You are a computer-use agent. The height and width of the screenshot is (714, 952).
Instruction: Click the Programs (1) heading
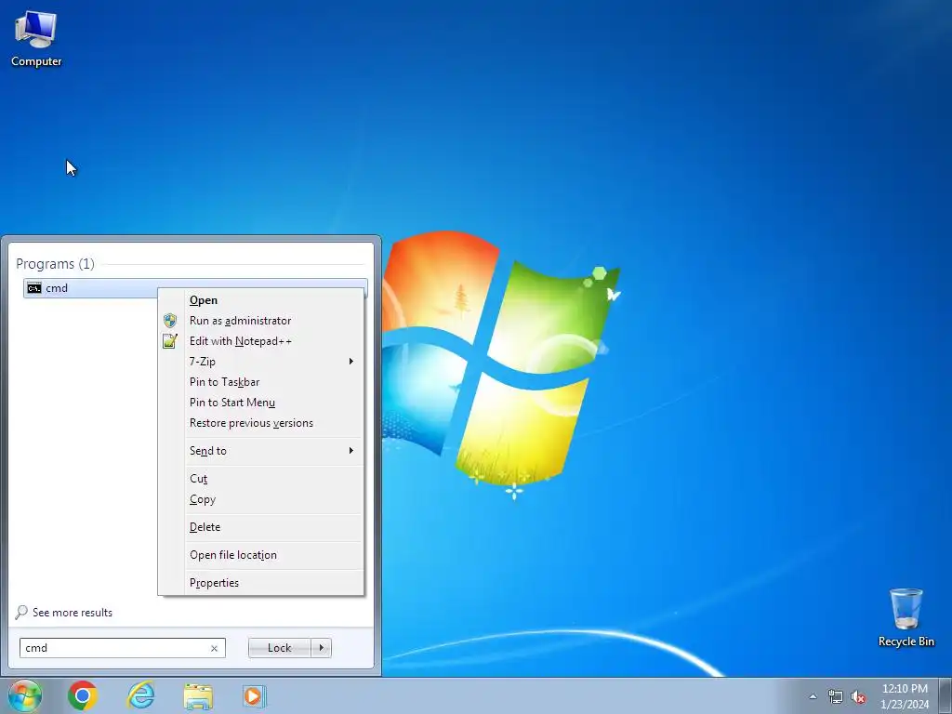tap(55, 263)
